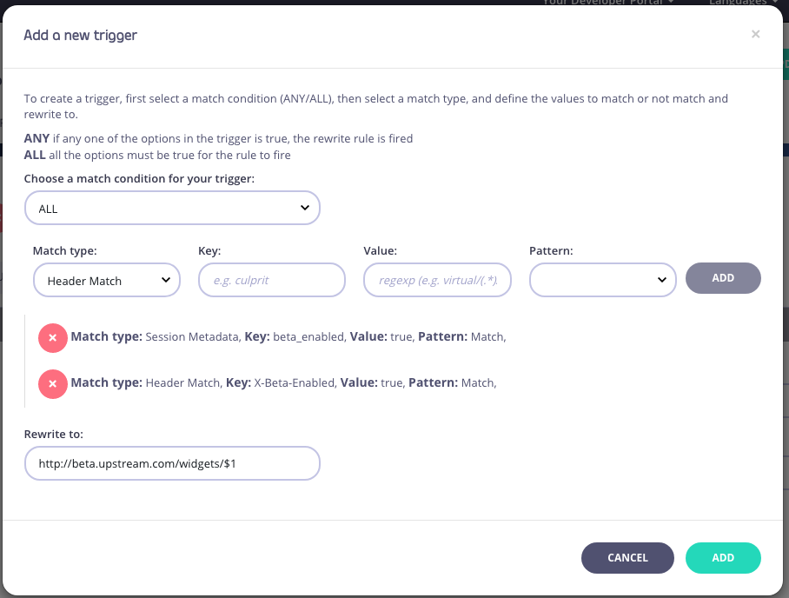Click the chevron on the match condition dropdown
This screenshot has width=789, height=598.
pos(304,208)
